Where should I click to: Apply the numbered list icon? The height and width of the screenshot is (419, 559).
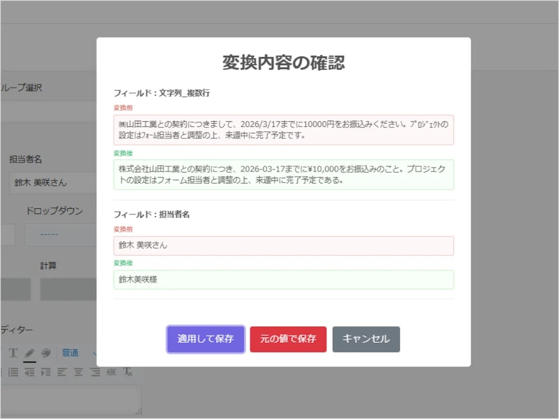[x=15, y=372]
